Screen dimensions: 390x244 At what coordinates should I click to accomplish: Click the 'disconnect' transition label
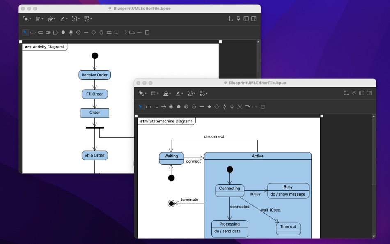tap(214, 136)
